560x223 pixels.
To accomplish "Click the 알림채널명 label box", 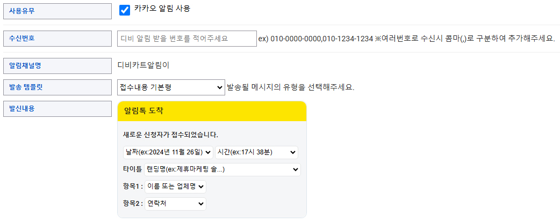I will tap(57, 66).
